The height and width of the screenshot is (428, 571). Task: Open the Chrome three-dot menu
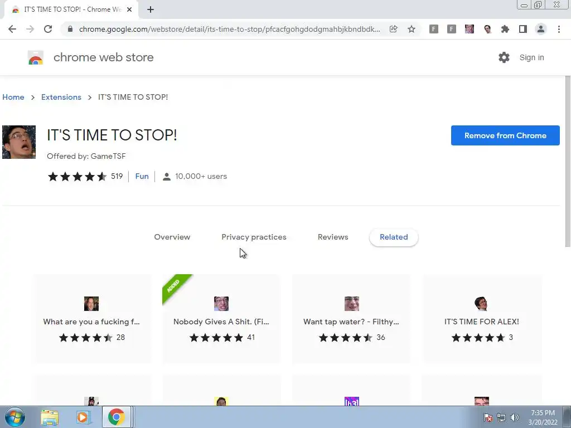(x=559, y=29)
